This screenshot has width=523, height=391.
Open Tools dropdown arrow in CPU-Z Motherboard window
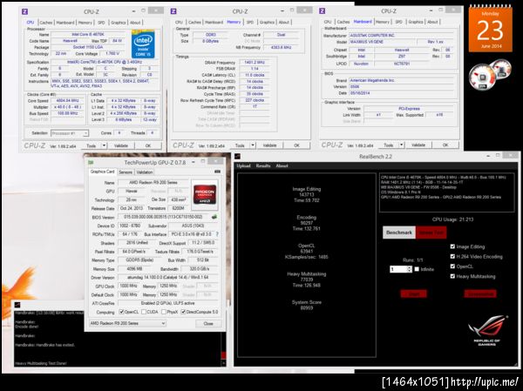[402, 145]
